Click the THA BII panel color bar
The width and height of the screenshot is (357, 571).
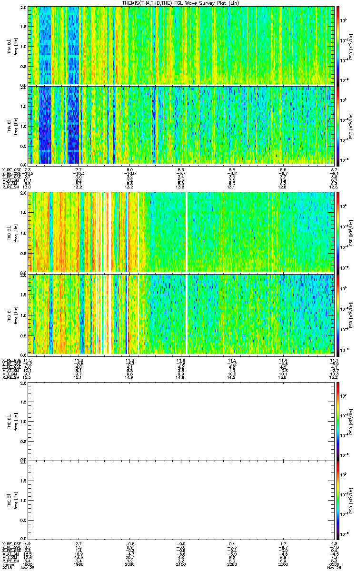click(338, 125)
